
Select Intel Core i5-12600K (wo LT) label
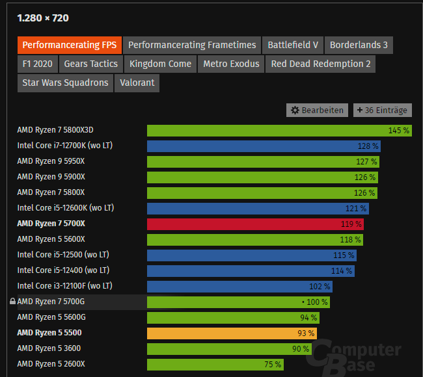pyautogui.click(x=66, y=208)
